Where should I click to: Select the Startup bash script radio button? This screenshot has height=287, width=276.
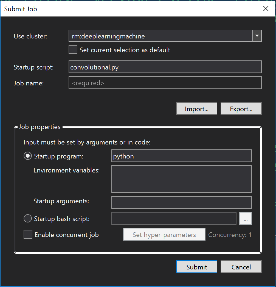[x=27, y=218]
